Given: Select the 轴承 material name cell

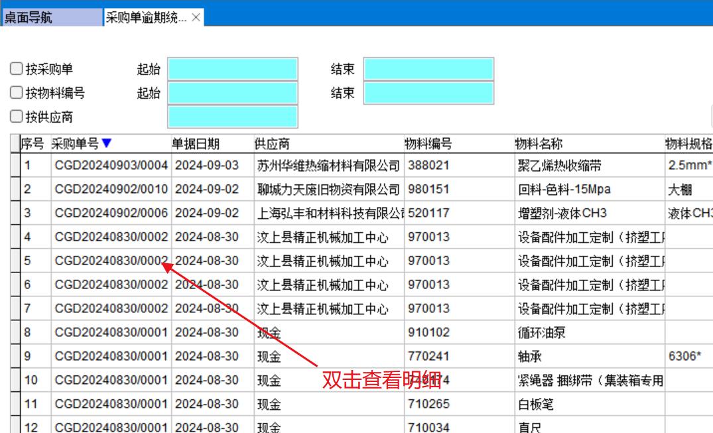Looking at the screenshot, I should [531, 357].
